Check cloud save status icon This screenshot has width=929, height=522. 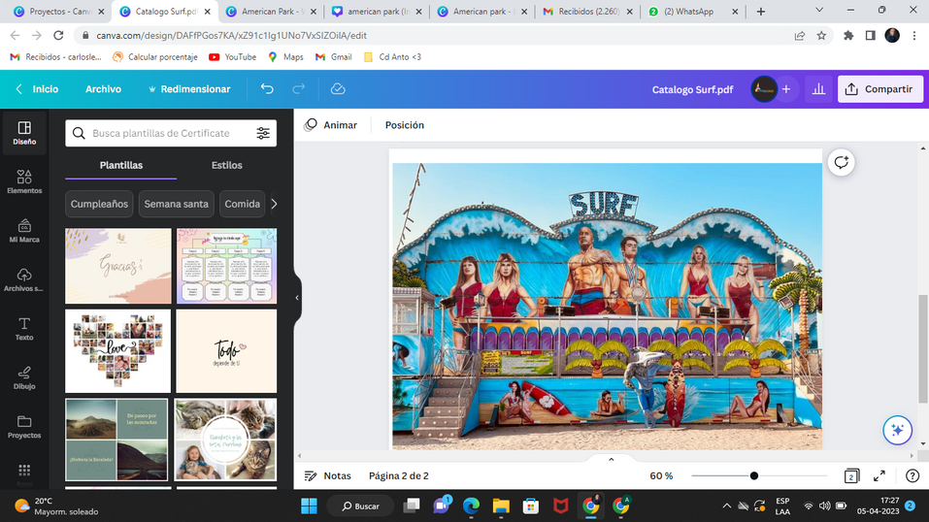338,89
